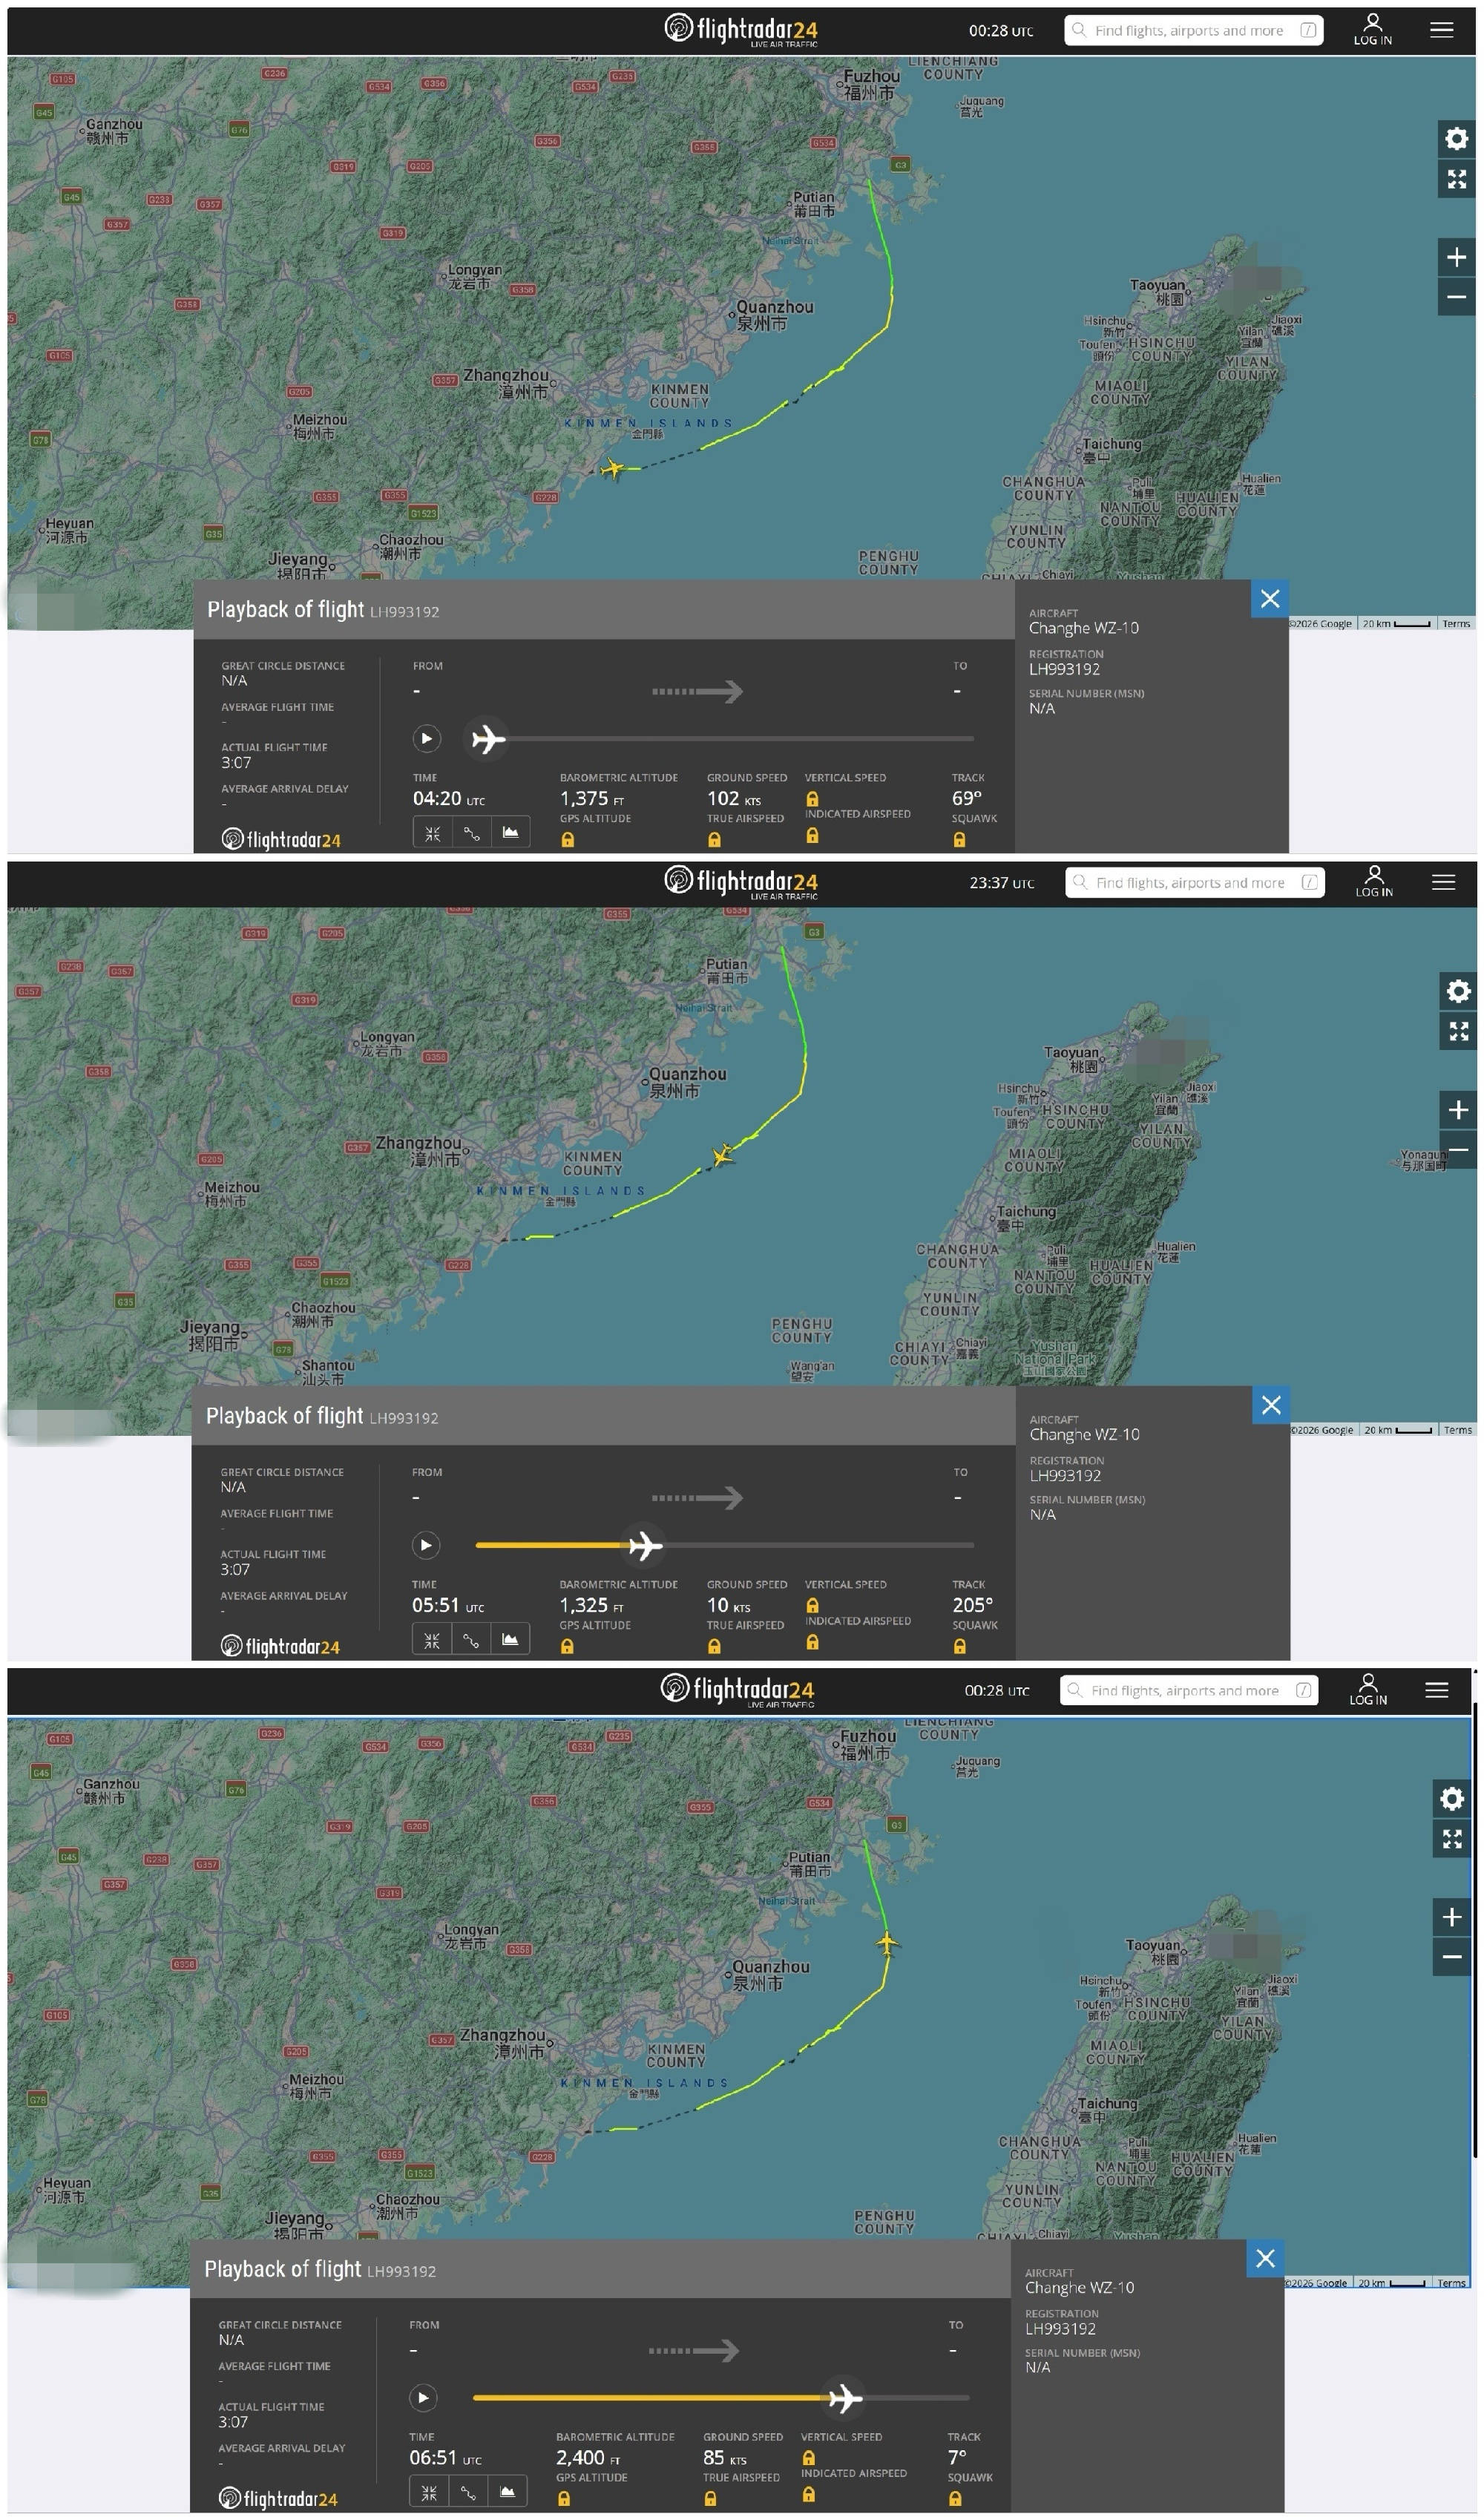The height and width of the screenshot is (2520, 1484).
Task: Start playback in the 04:20 UTC playback panel
Action: click(426, 739)
